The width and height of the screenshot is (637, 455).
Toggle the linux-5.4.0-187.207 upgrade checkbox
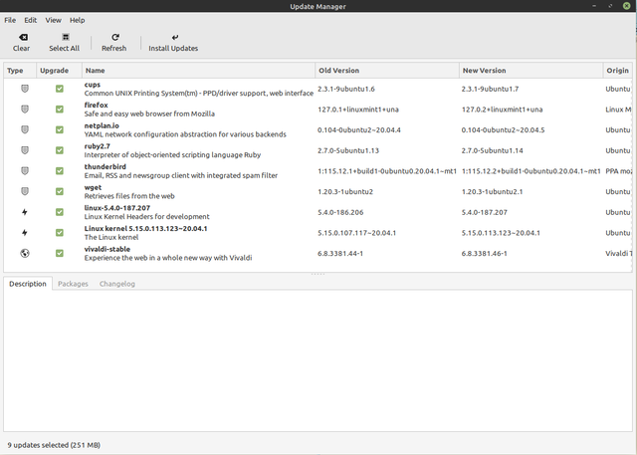coord(60,212)
